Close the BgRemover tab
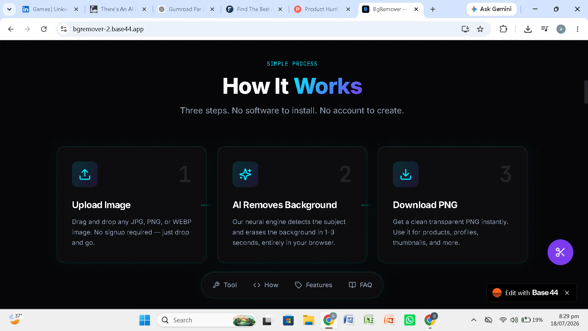Image resolution: width=588 pixels, height=331 pixels. 416,9
